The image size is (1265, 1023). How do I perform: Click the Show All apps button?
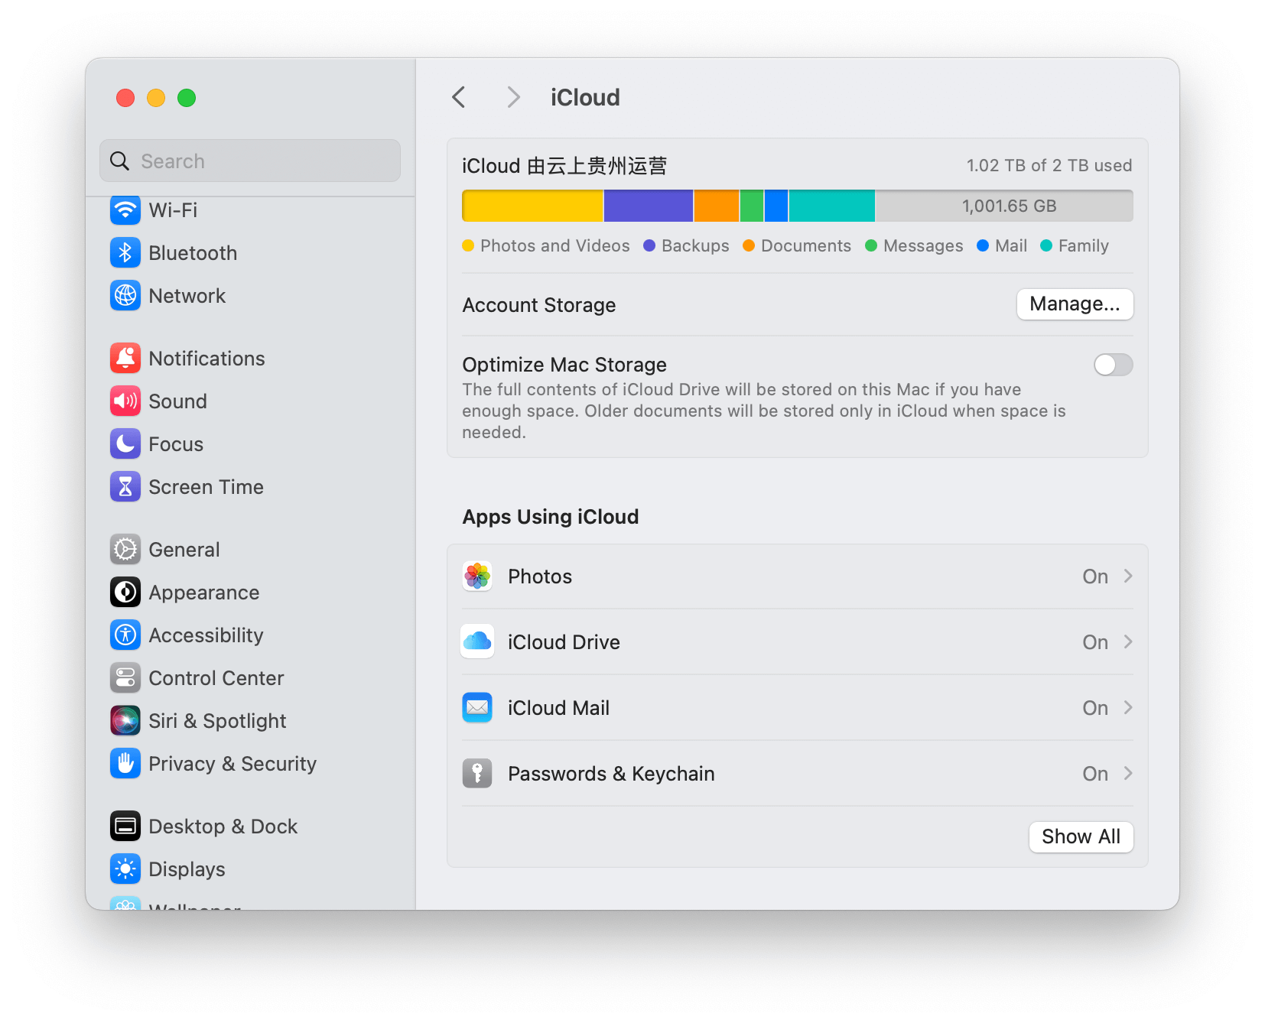[1081, 837]
